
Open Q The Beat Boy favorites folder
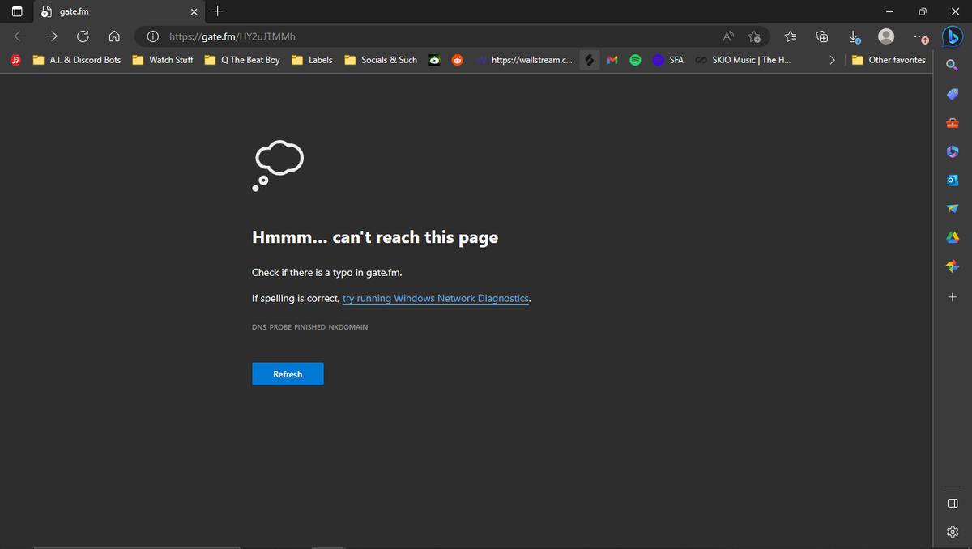coord(242,60)
